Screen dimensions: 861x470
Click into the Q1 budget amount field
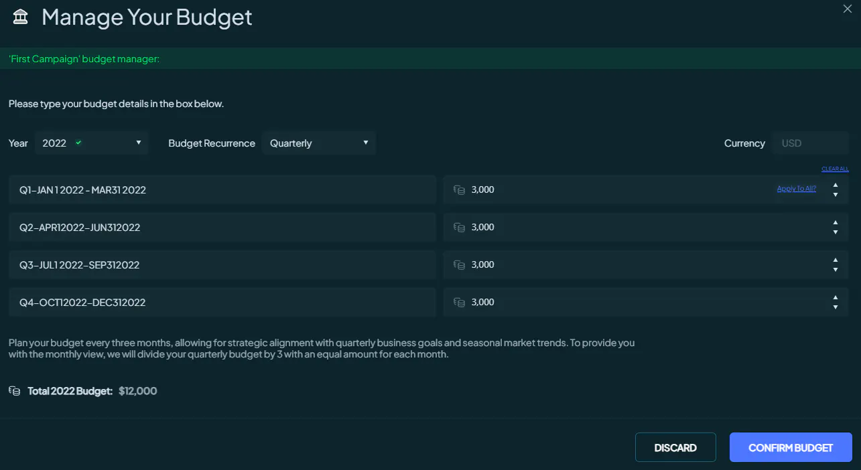[646, 190]
